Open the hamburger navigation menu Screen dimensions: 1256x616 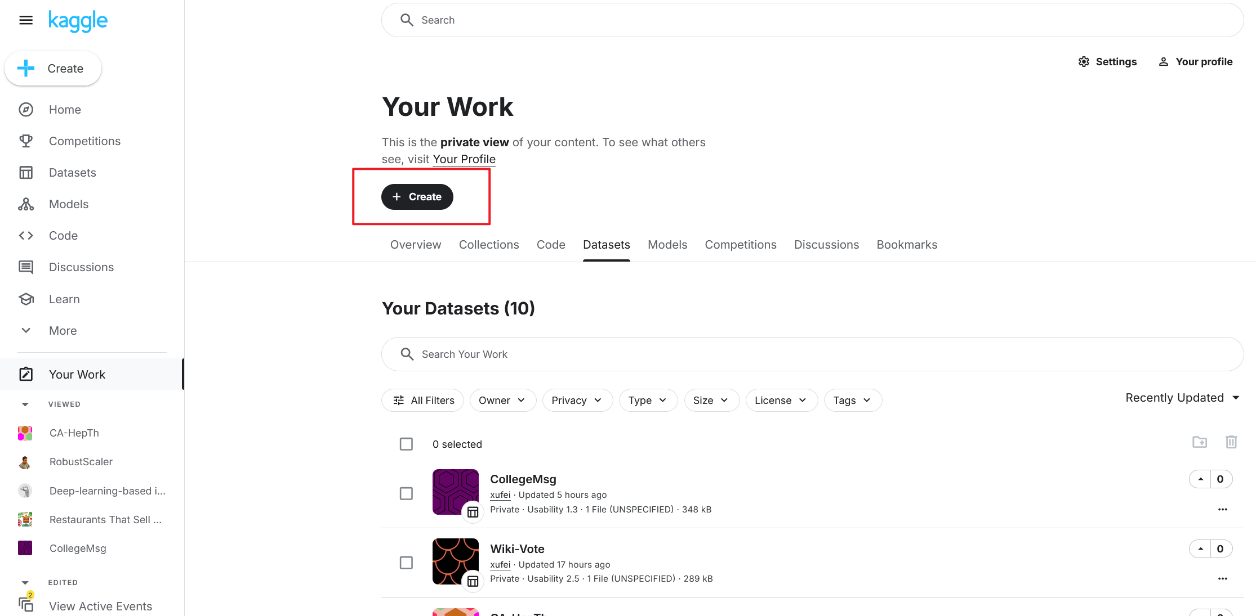click(26, 20)
